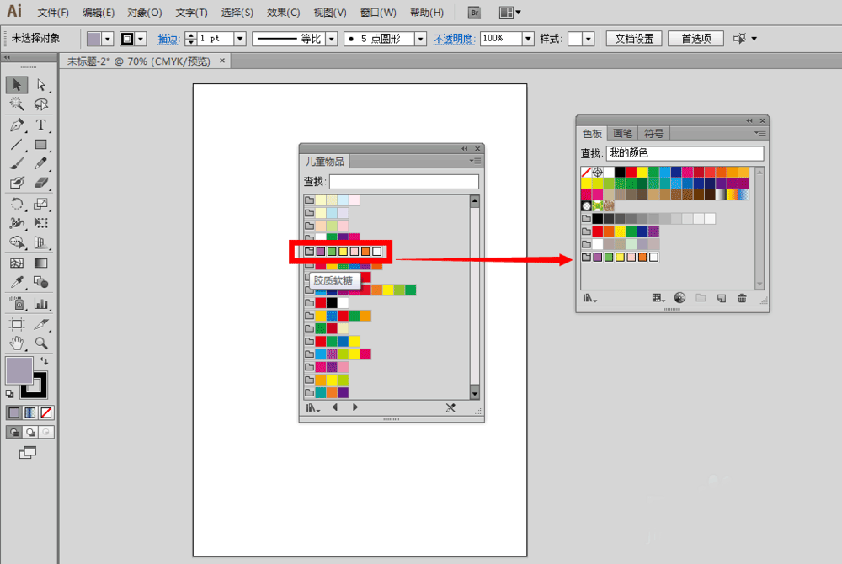Image resolution: width=842 pixels, height=564 pixels.
Task: Set paint mode to Gradient
Action: tap(30, 412)
